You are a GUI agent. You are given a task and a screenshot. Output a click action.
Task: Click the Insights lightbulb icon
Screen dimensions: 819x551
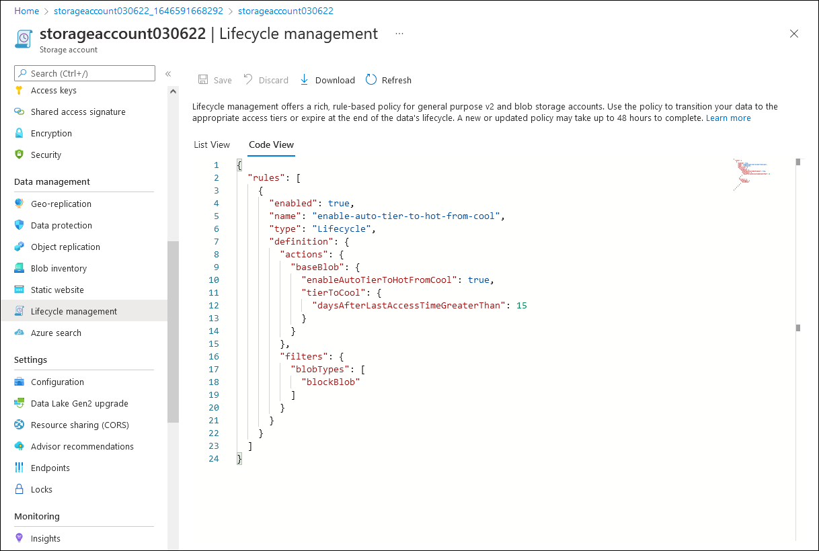pos(19,539)
